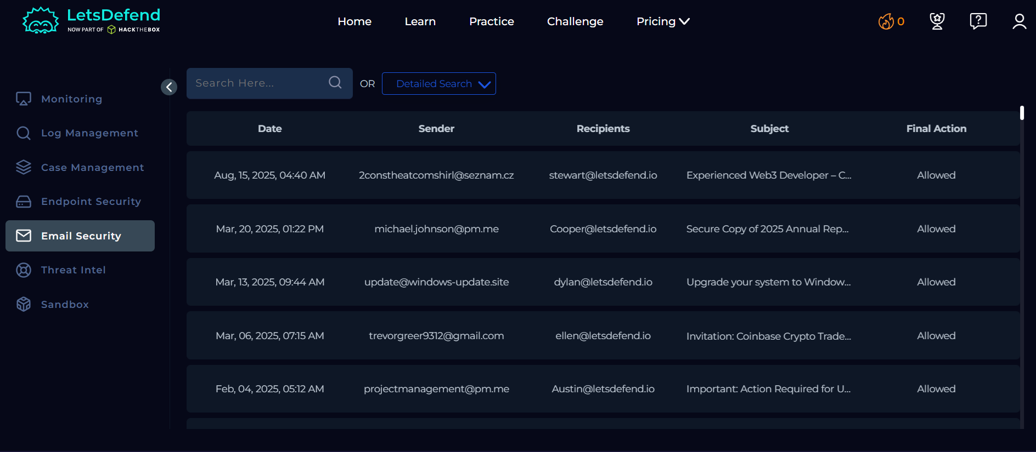Open the trophy badges icon

937,21
